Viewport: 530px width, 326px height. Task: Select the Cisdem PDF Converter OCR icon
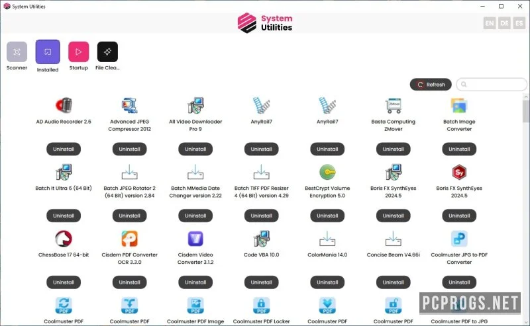coord(129,239)
